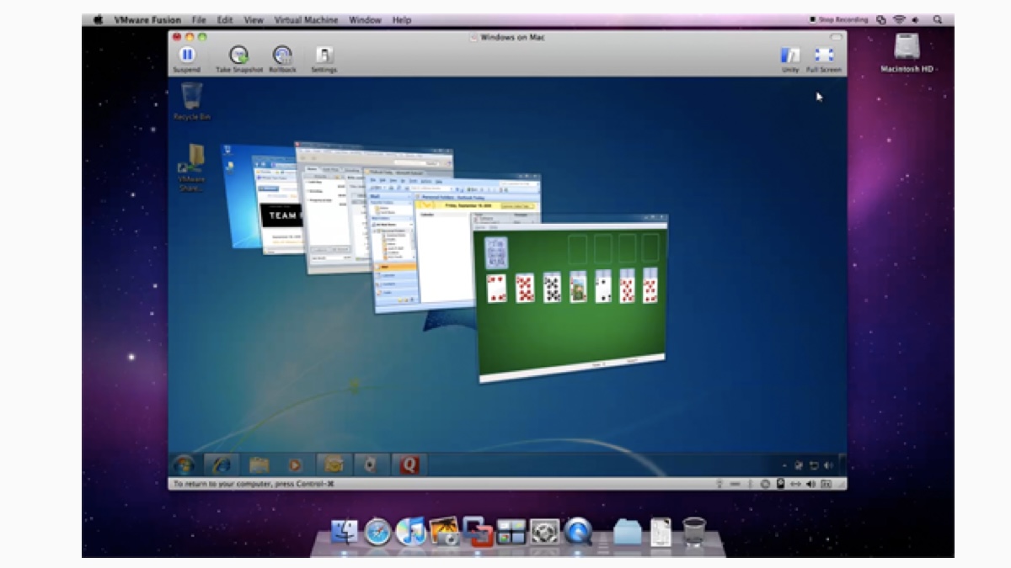The width and height of the screenshot is (1011, 568).
Task: Open the Edit menu
Action: point(224,19)
